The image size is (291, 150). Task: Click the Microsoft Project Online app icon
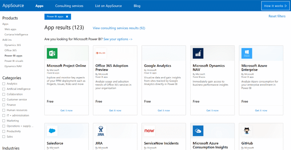pyautogui.click(x=52, y=53)
